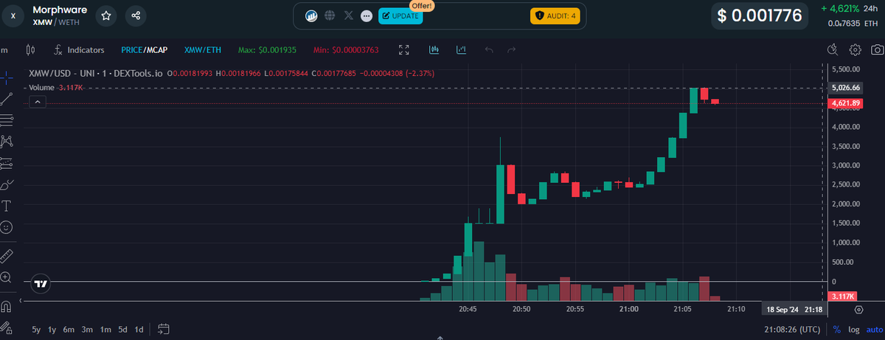The width and height of the screenshot is (885, 340).
Task: Set time range to 6m
Action: (69, 329)
